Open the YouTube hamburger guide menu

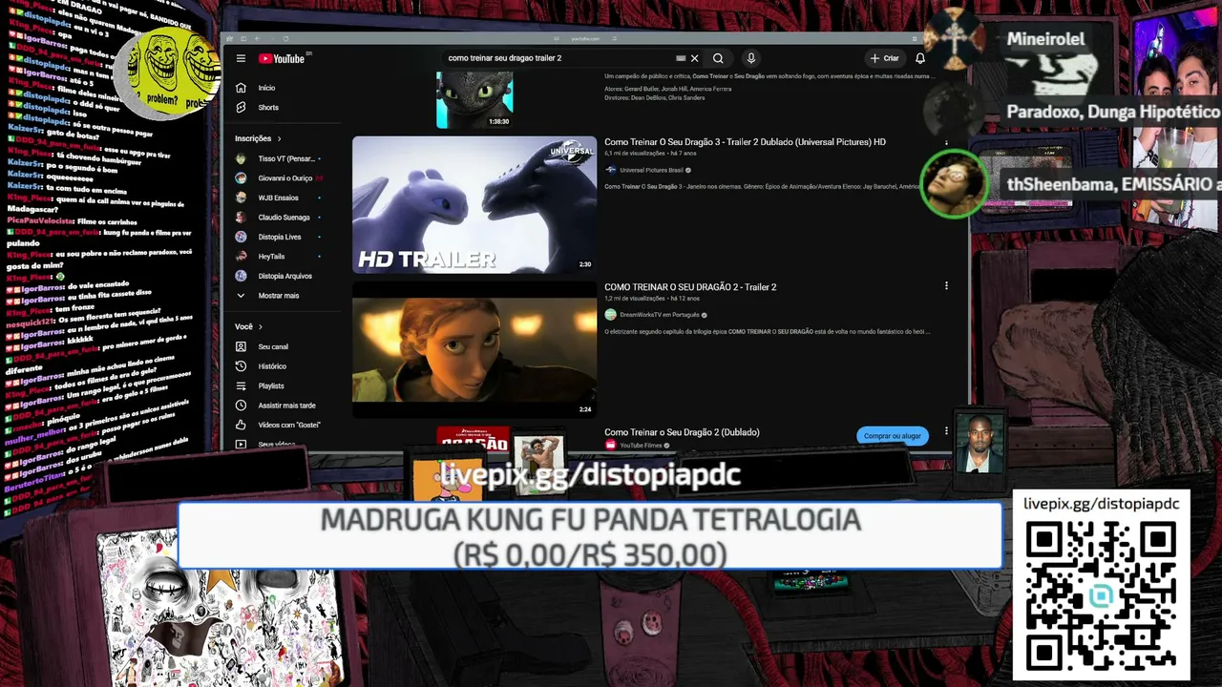click(241, 58)
